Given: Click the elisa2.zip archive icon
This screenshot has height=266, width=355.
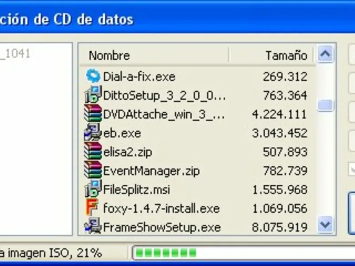Looking at the screenshot, I should 93,151.
